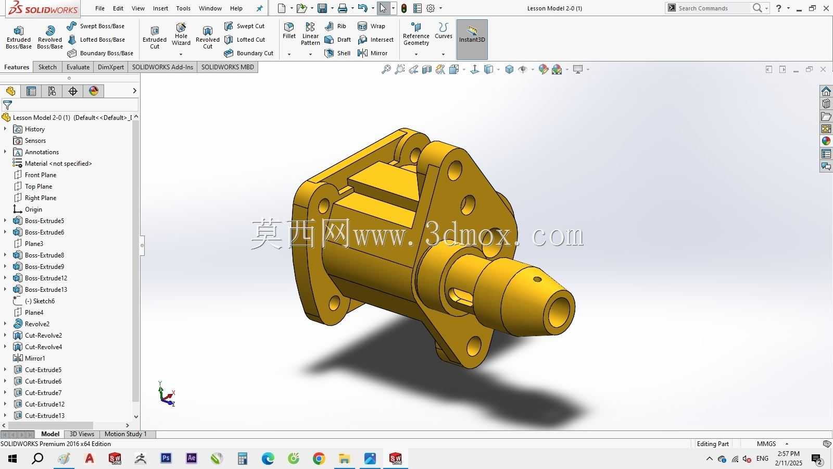Open the PropertyManager tab icon

point(31,91)
